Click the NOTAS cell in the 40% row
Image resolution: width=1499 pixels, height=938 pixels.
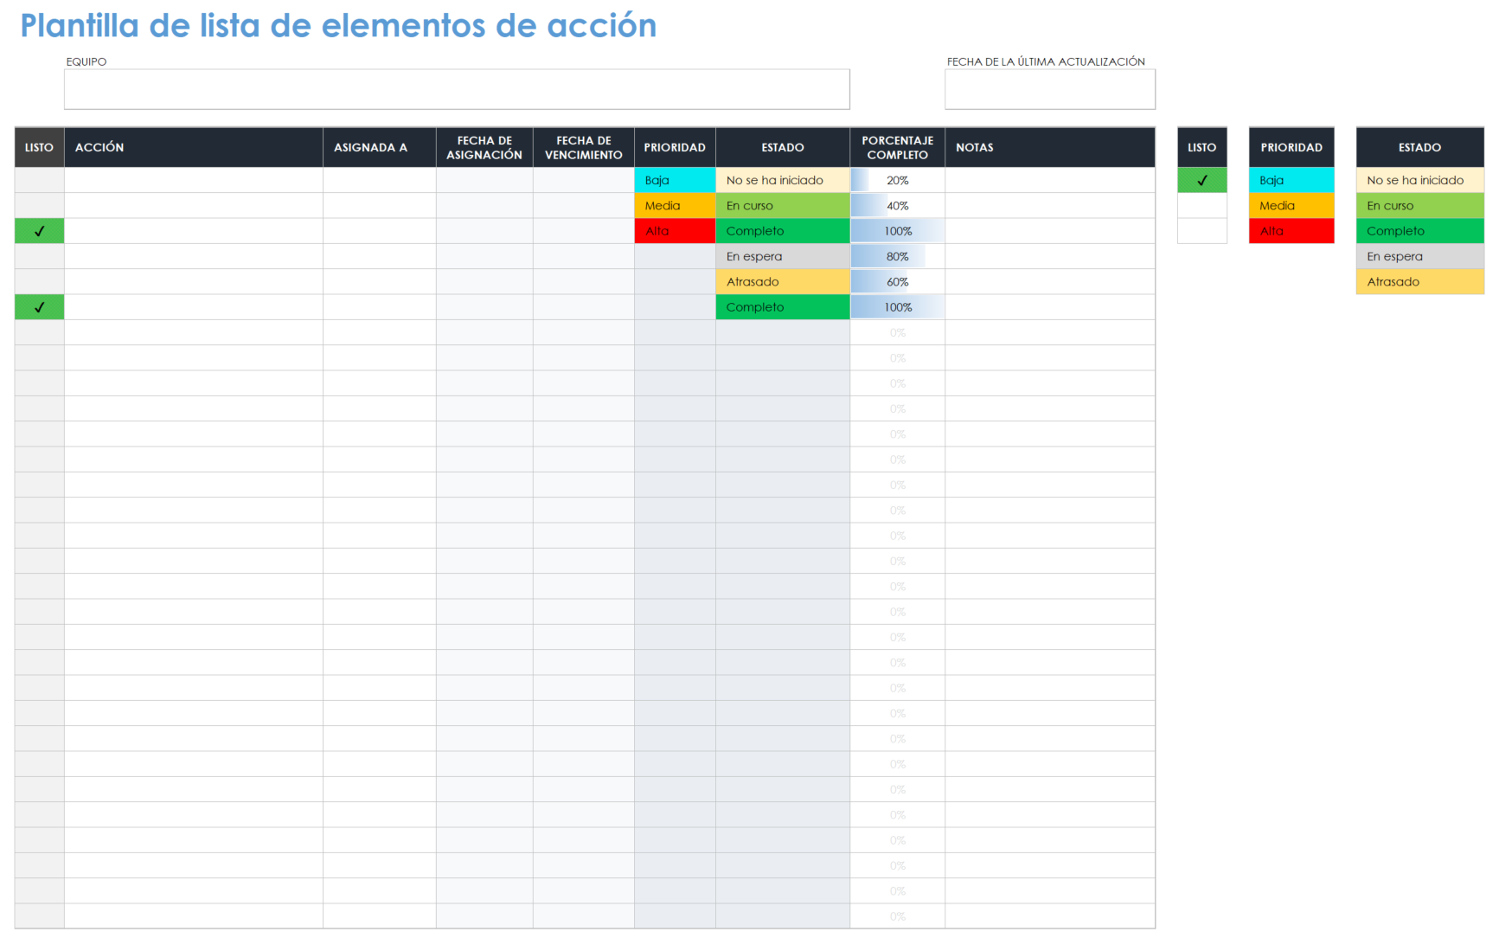click(1050, 205)
